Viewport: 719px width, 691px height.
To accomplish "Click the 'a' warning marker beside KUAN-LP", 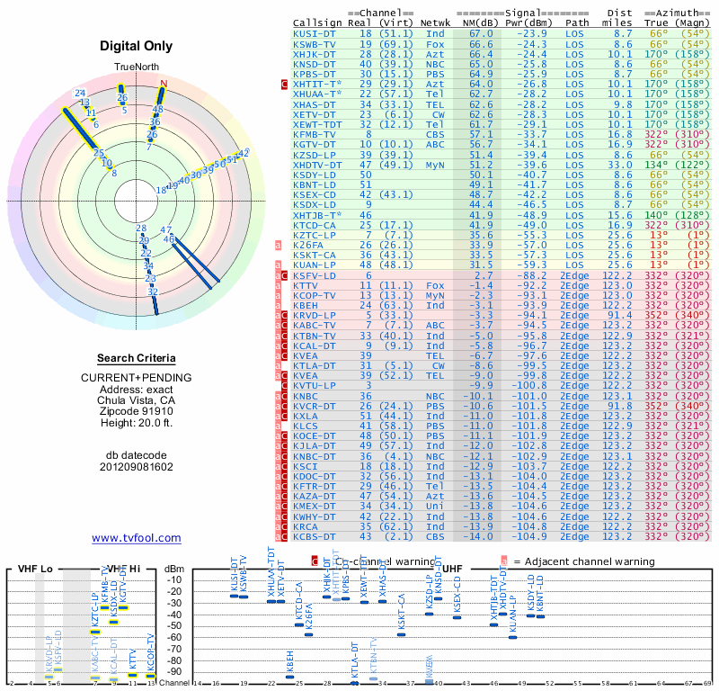I will point(278,265).
